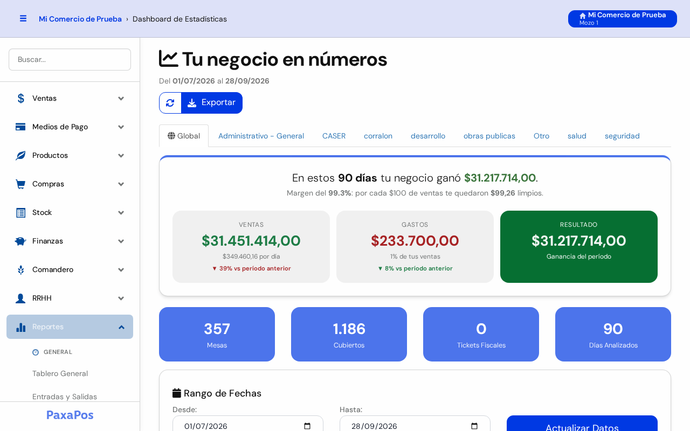Expand the RRHH chevron

(x=121, y=298)
